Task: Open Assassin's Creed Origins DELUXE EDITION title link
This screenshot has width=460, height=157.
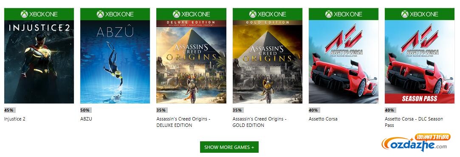Action: [183, 122]
